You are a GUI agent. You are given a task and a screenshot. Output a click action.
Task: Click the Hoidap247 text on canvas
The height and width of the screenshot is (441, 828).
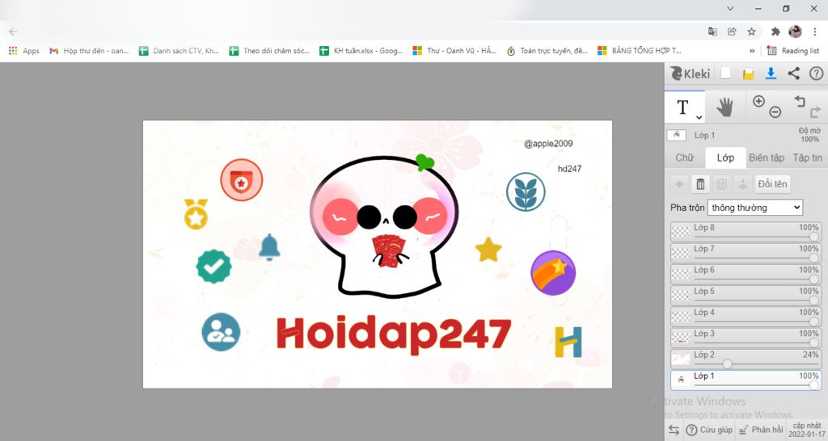coord(394,334)
